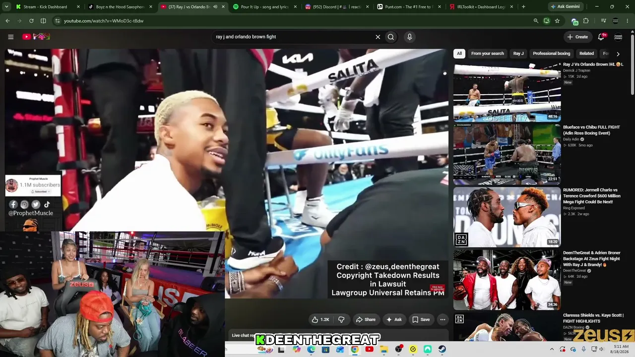Open the Ray J Vs Orlando Brown video title
The height and width of the screenshot is (357, 635).
click(593, 64)
